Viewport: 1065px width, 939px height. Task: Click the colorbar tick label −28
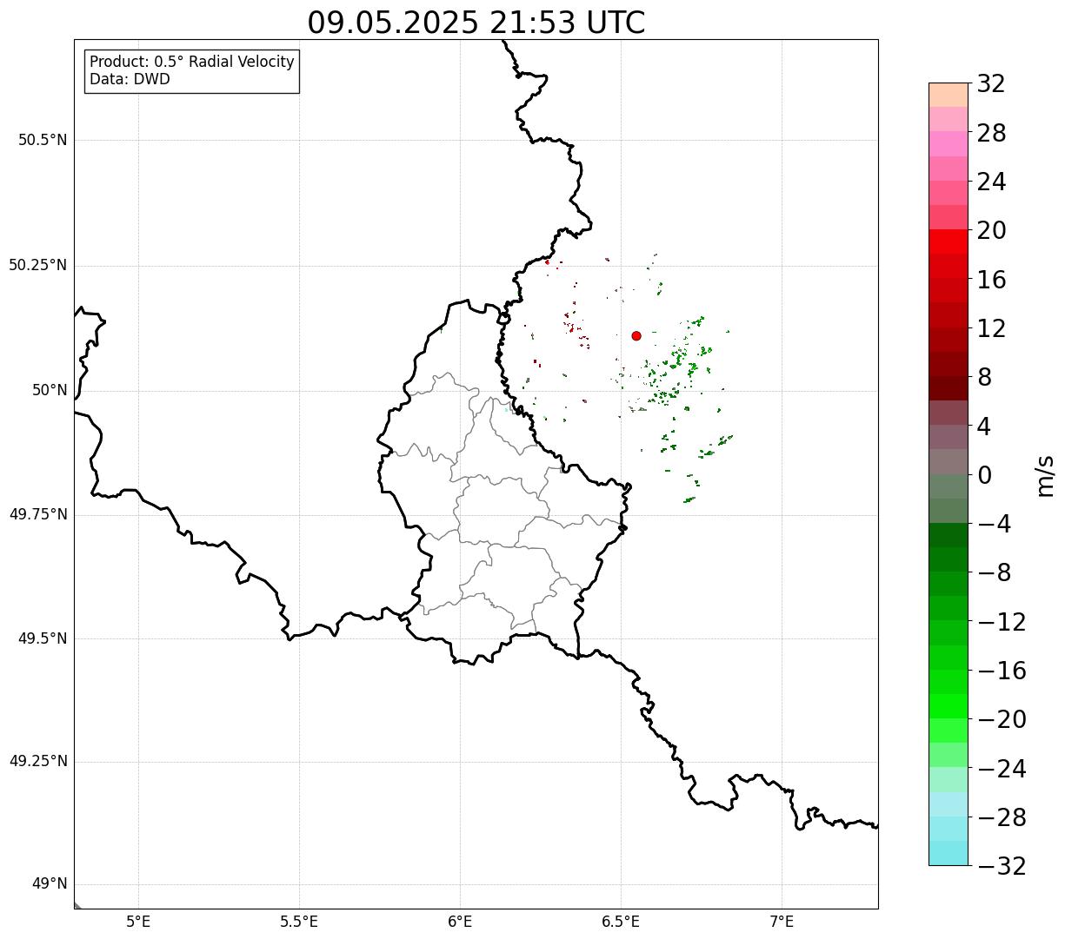tap(1002, 817)
